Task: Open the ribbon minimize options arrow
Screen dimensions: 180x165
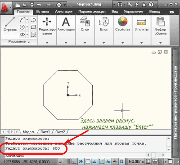Action: [172, 12]
